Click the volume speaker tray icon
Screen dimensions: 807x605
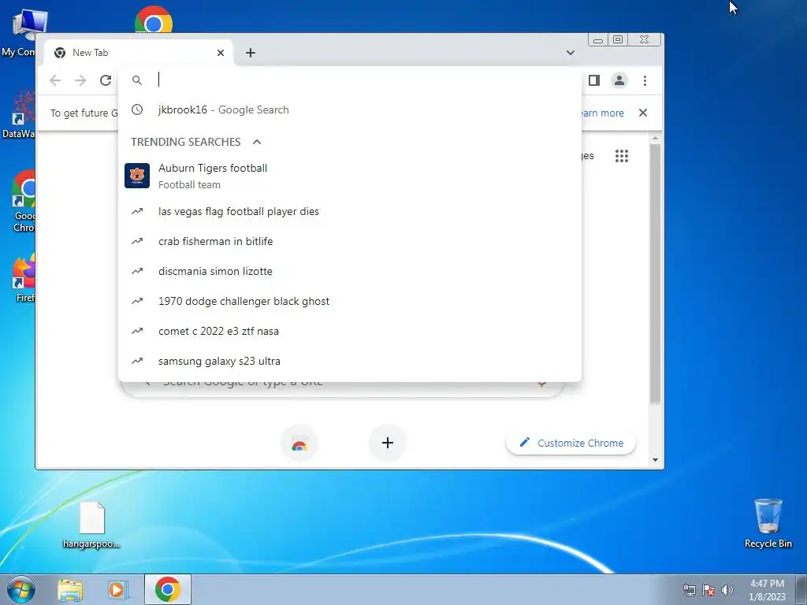727,590
